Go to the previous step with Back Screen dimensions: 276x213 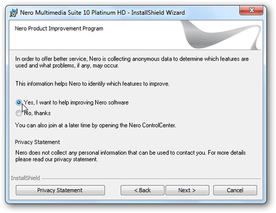tap(142, 190)
